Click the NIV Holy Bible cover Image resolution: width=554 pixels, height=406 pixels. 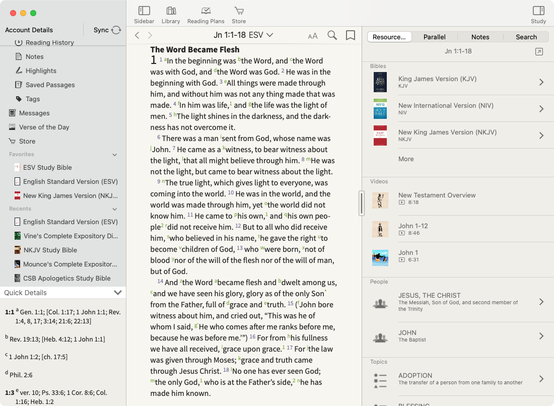coord(380,109)
